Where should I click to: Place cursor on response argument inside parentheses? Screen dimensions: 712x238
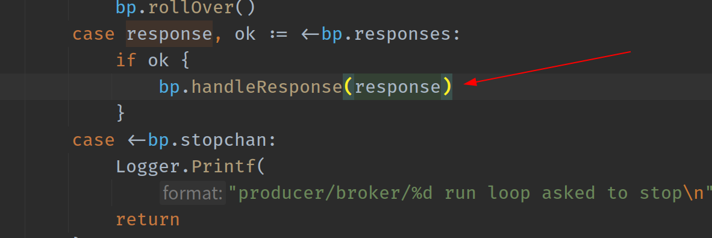[x=398, y=86]
